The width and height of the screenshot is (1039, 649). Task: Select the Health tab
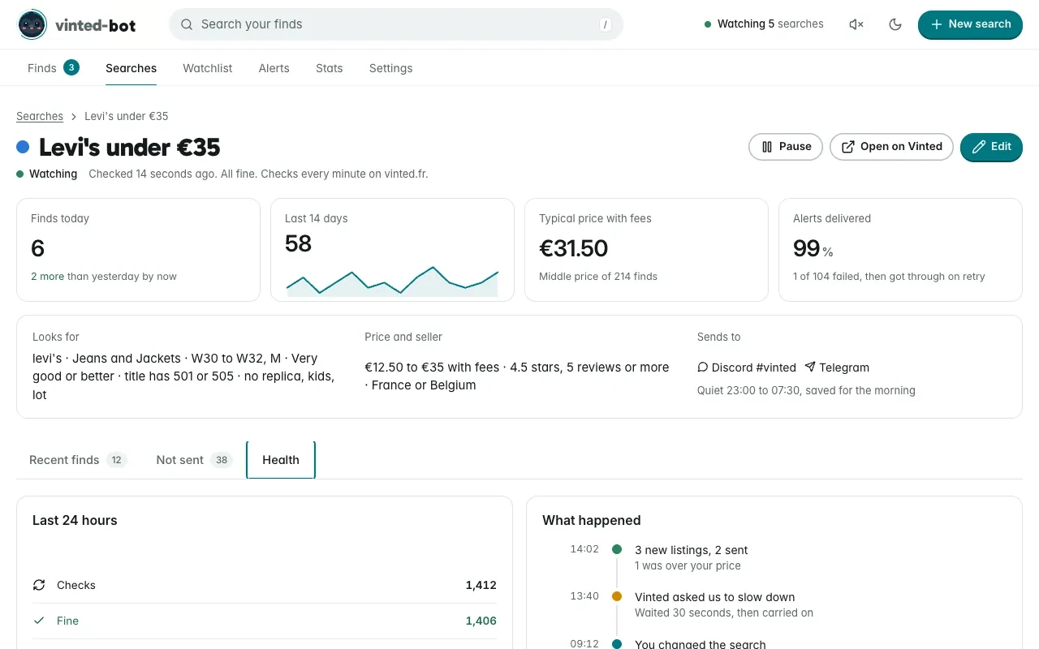click(281, 460)
